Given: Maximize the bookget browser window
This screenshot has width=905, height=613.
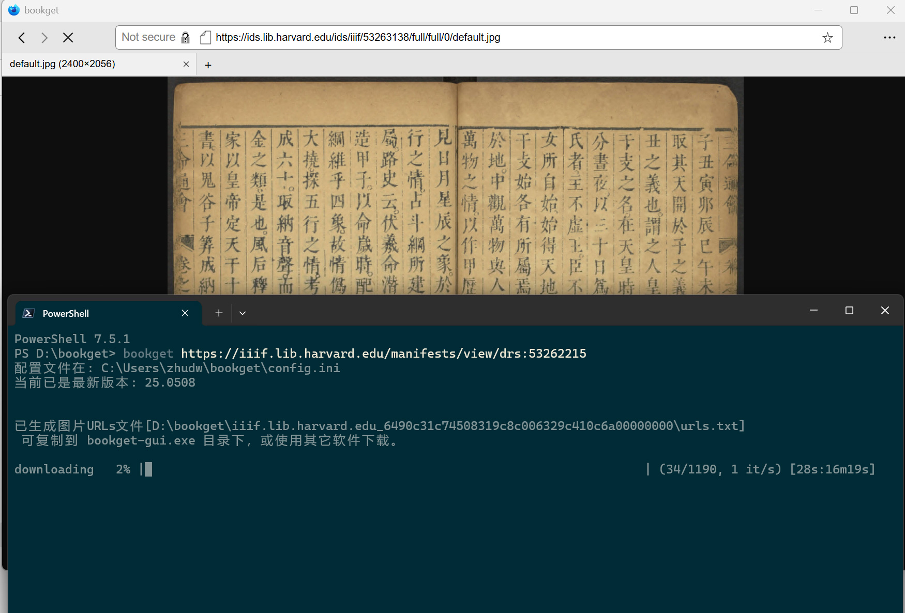Looking at the screenshot, I should (854, 10).
